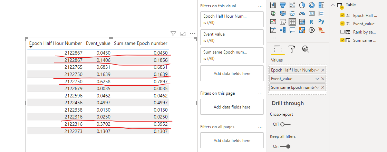Toggle Cross-report drill through switch
The image size is (387, 152).
pos(285,124)
